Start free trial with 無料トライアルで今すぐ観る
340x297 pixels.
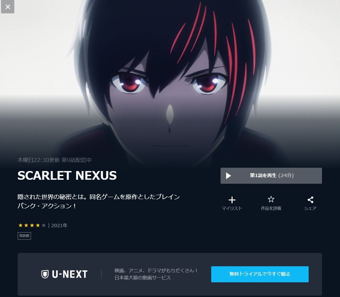(x=260, y=274)
